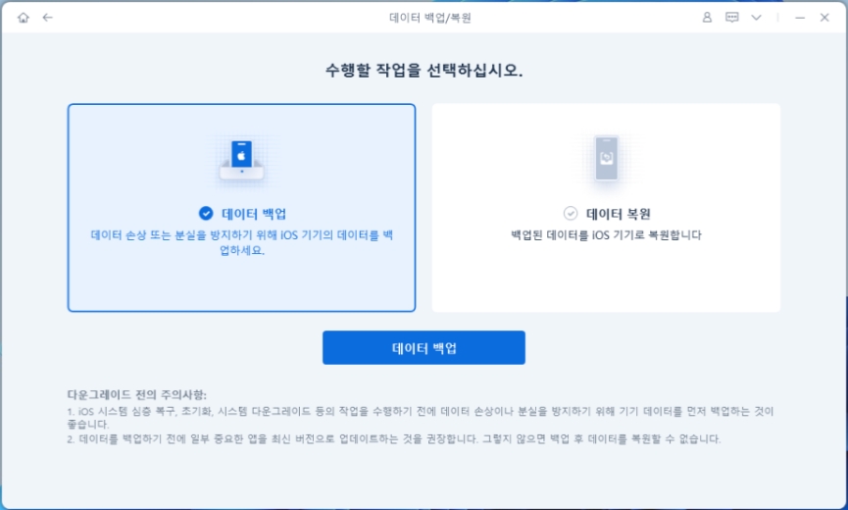Click the 데이터 백업 card description text

pos(242,242)
